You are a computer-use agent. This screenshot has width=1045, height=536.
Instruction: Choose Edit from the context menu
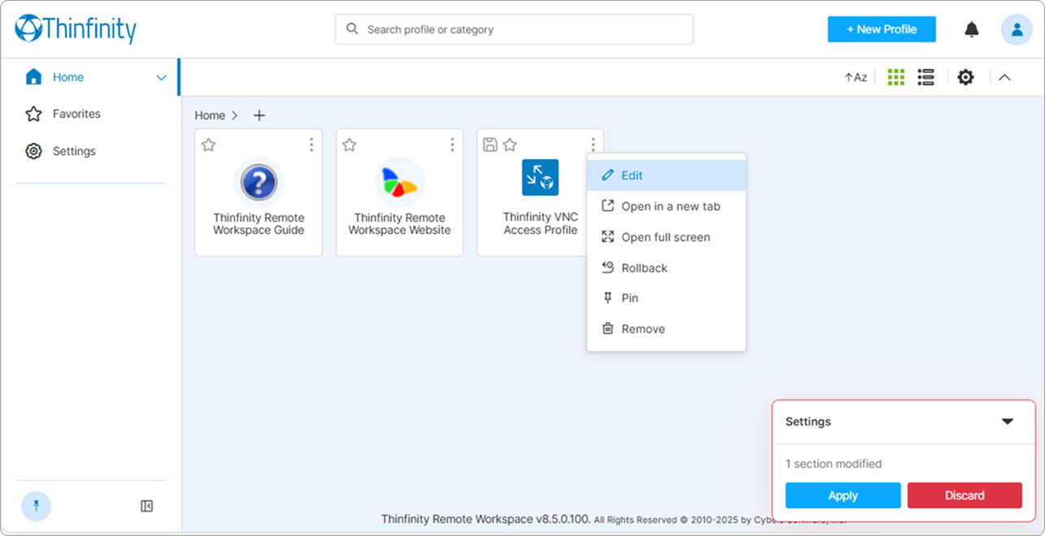click(x=666, y=175)
